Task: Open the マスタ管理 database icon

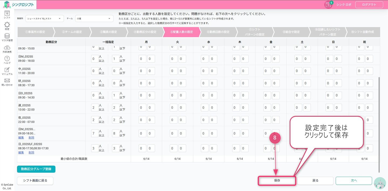Action: 7,36
